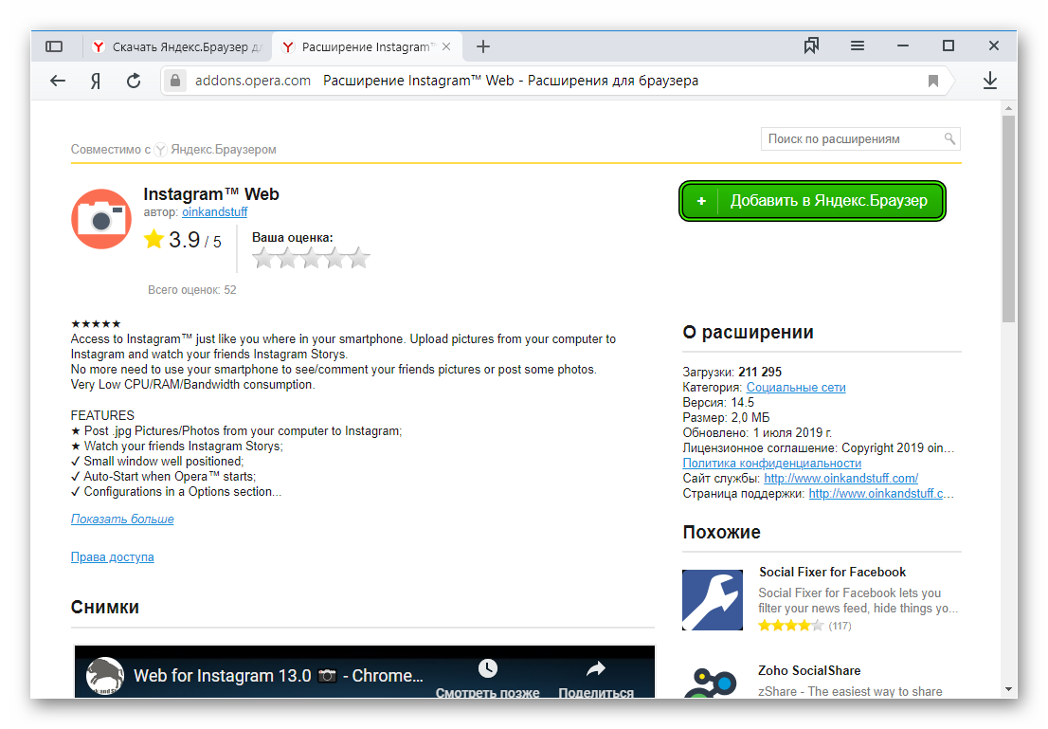Bookmark this page with the address bar flag
The width and height of the screenshot is (1048, 729).
click(x=933, y=81)
